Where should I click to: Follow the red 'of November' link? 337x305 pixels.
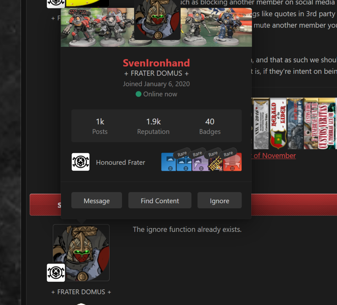tap(275, 155)
